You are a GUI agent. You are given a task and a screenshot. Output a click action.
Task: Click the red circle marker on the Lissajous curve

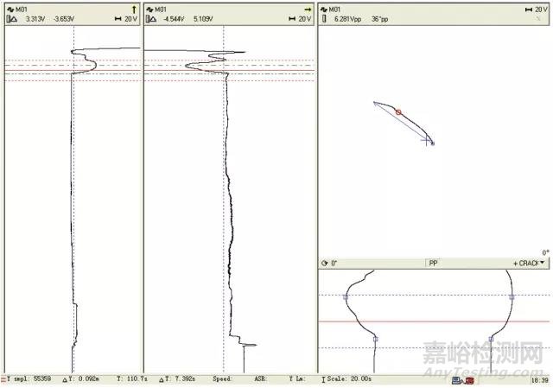pos(398,112)
